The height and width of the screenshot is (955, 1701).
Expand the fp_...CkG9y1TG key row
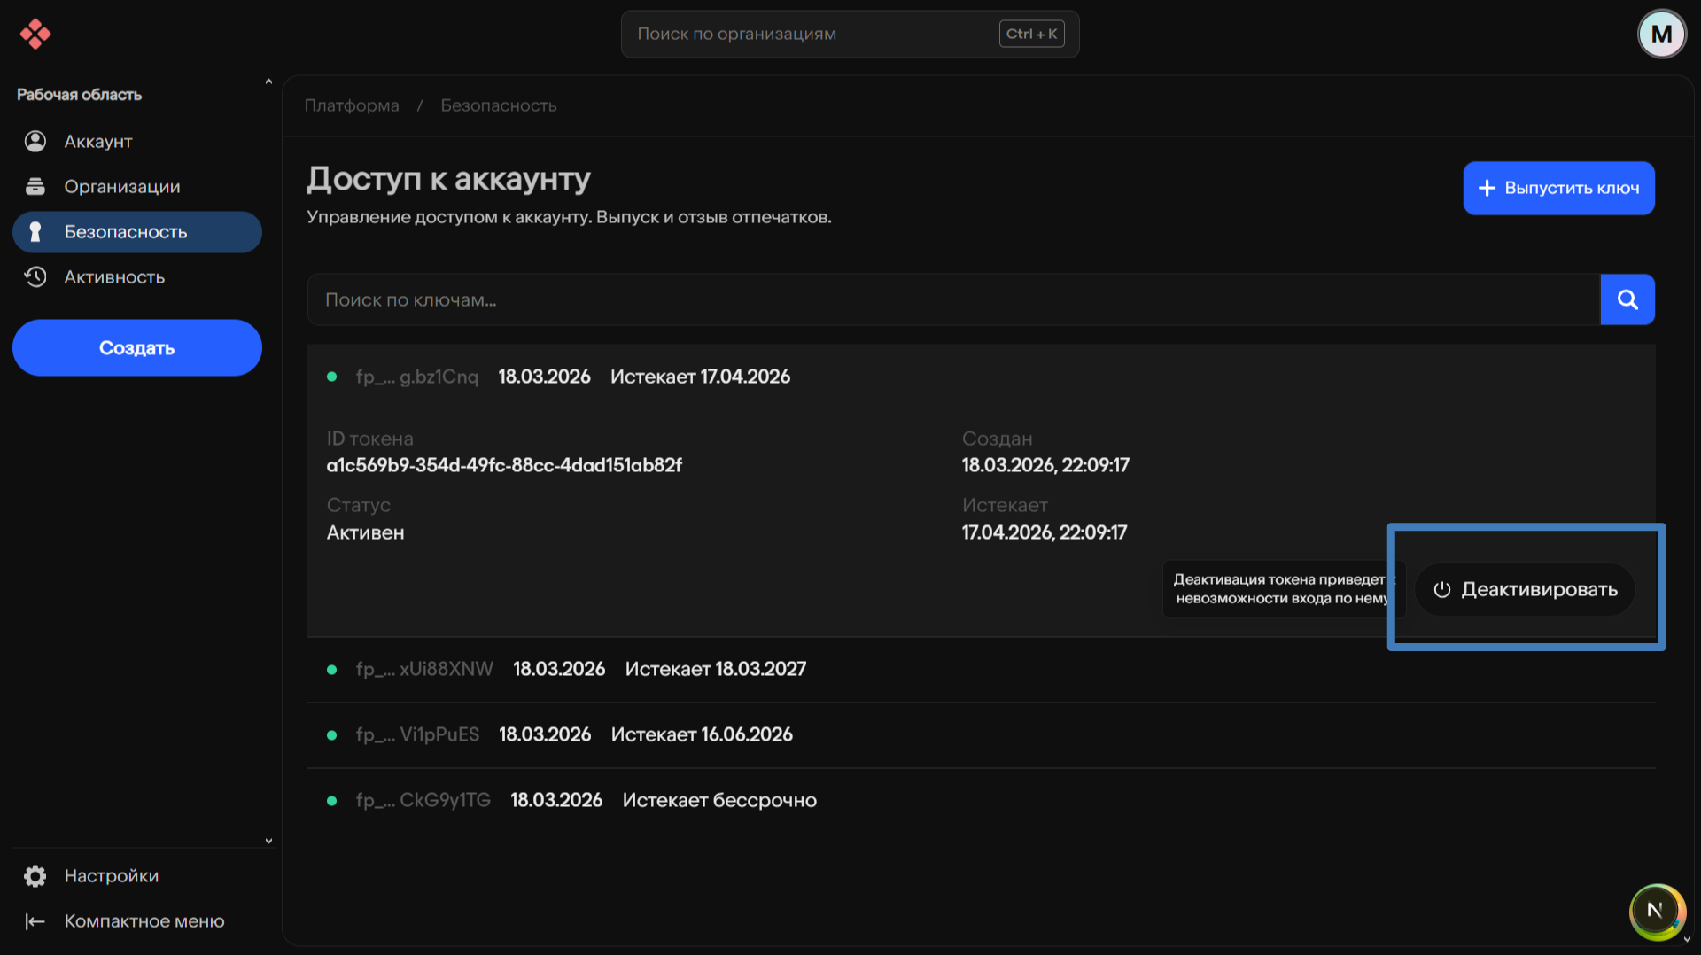[x=572, y=801]
